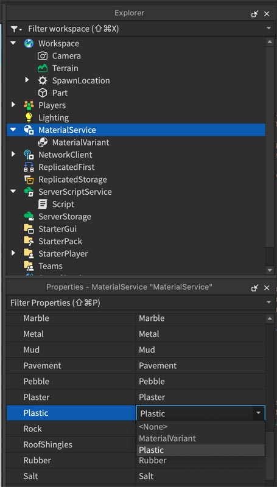Viewport: 277px width, 487px height.
Task: Click the Part cube icon
Action: click(43, 93)
